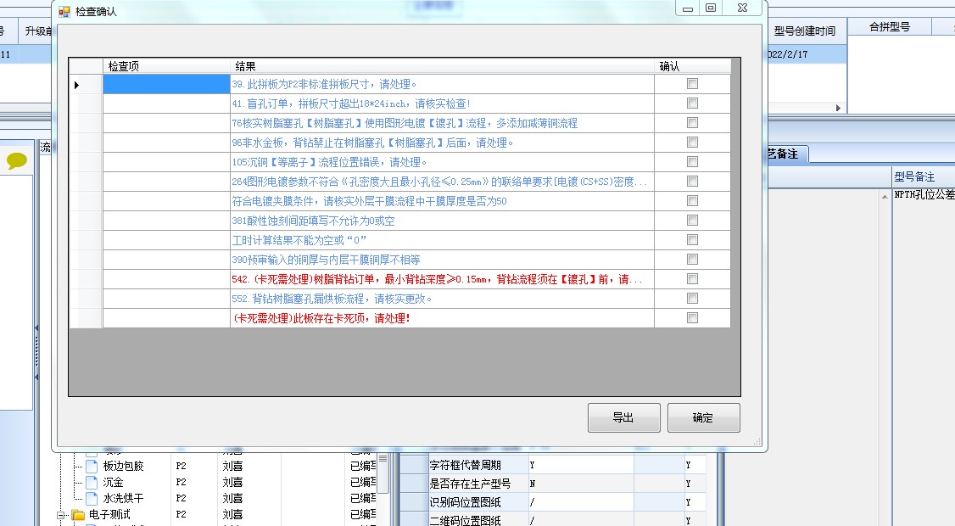Click the 板边包胶 document icon

92,467
